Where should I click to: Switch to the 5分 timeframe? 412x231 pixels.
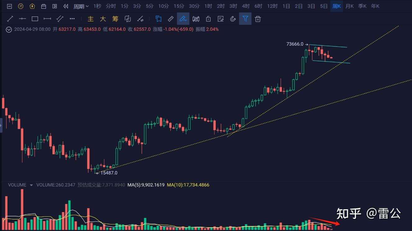click(149, 6)
